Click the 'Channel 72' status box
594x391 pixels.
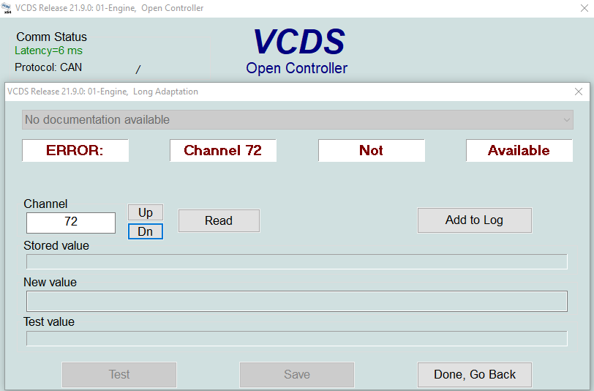coord(223,150)
